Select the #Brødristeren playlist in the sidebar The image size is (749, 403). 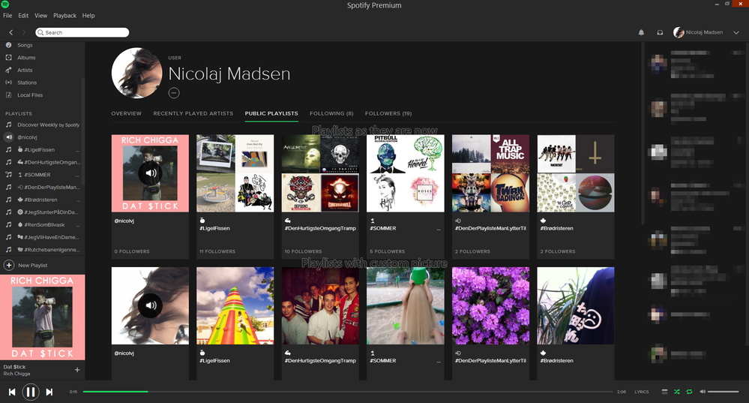pos(42,200)
